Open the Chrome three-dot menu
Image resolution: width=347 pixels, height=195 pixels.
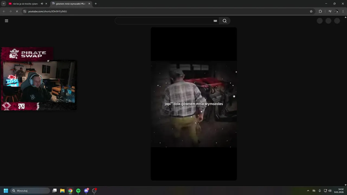(343, 11)
